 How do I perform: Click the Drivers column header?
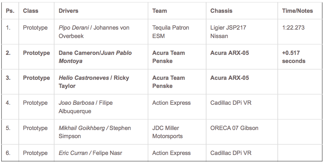pyautogui.click(x=69, y=11)
